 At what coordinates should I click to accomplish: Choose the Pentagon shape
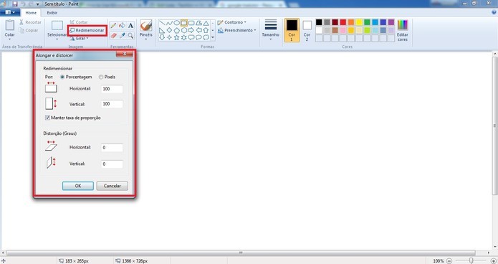pos(176,30)
